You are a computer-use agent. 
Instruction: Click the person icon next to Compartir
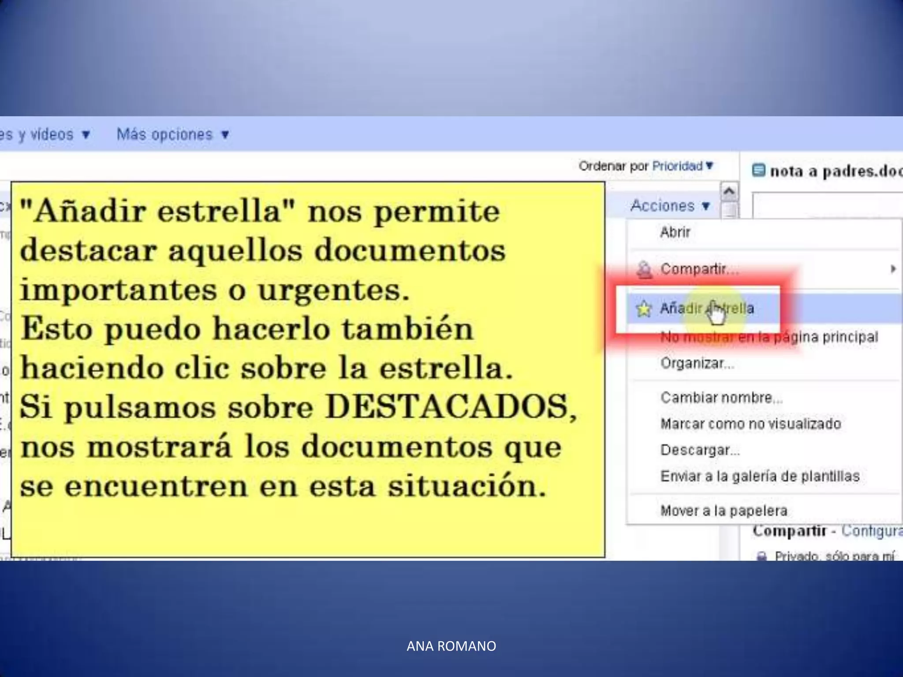(645, 269)
